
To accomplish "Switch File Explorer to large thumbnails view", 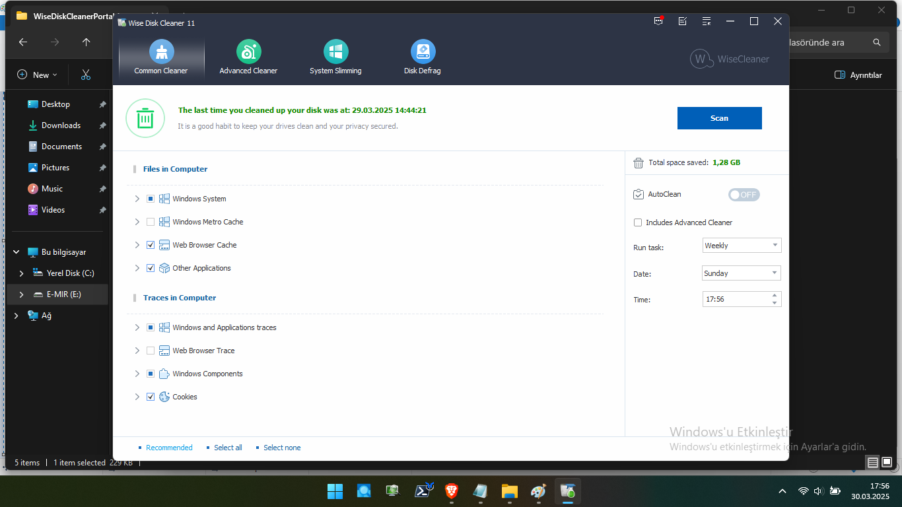I will pos(887,463).
